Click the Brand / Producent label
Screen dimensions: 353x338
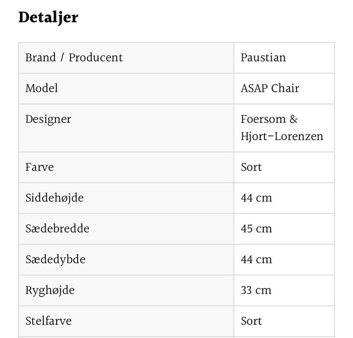[74, 58]
